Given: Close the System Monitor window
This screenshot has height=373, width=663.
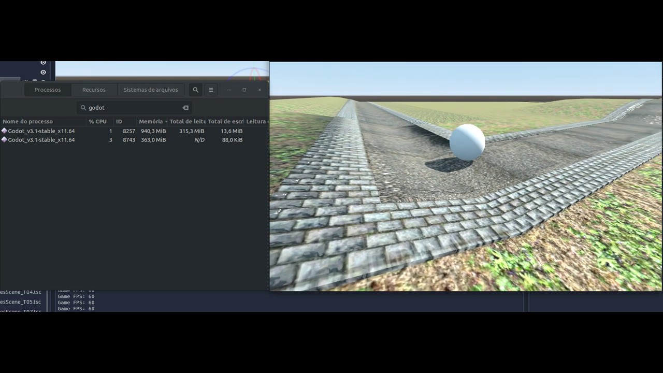Looking at the screenshot, I should coord(260,90).
